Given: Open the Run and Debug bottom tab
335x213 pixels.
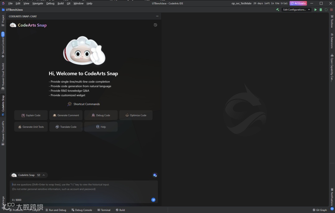Looking at the screenshot, I should pos(56,210).
